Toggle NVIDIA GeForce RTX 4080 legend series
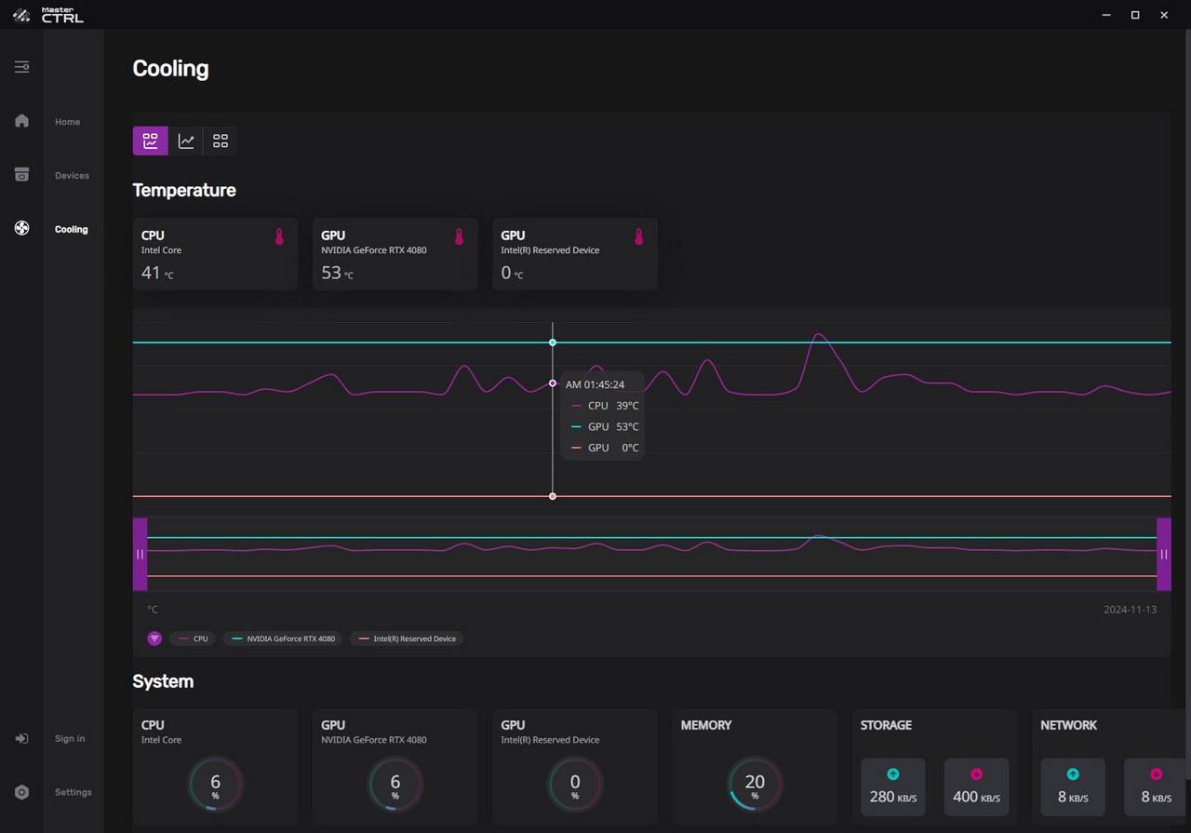Viewport: 1191px width, 833px height. pyautogui.click(x=283, y=638)
